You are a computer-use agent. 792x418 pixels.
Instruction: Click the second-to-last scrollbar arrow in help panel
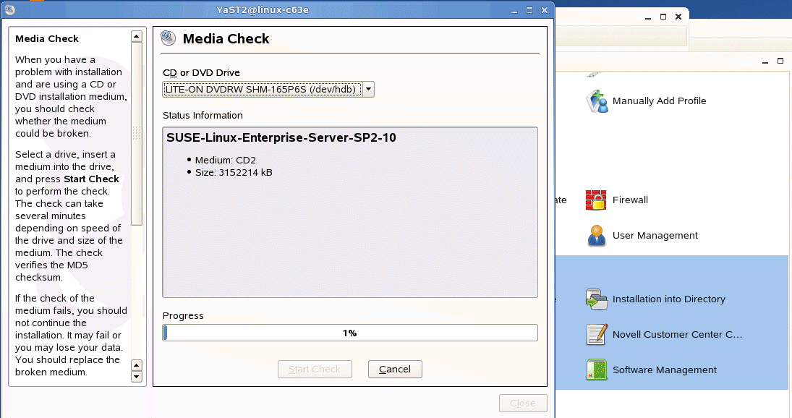coord(137,365)
